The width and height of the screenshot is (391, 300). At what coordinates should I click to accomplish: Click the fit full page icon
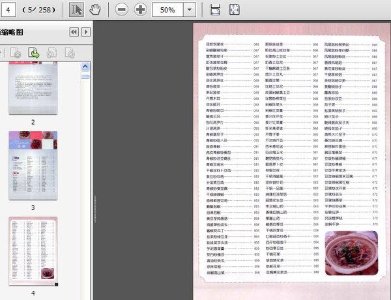(x=235, y=10)
